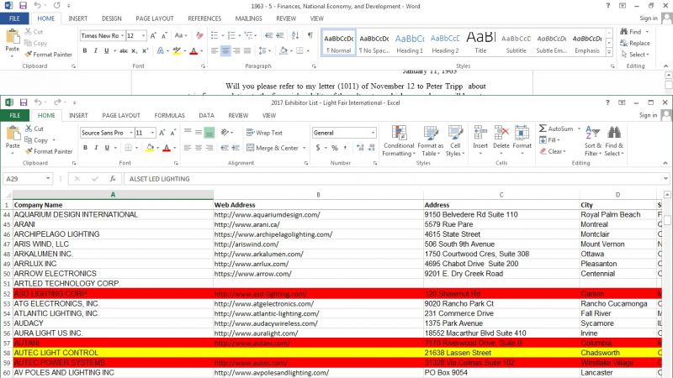
Task: Click Word Clear Formatting icon
Action: (x=199, y=35)
